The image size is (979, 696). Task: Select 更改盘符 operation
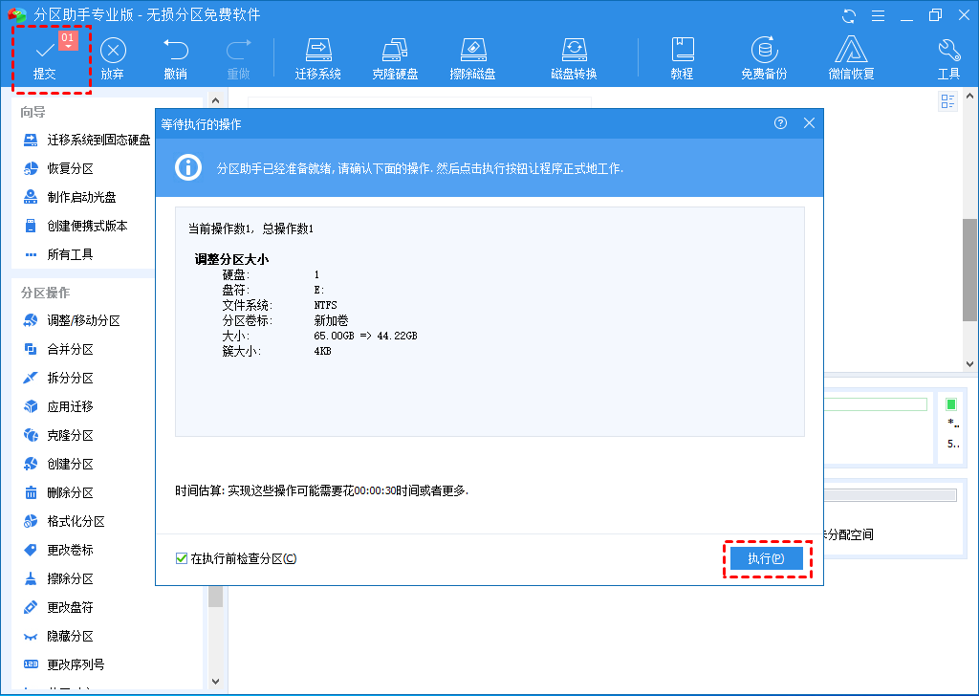[x=58, y=608]
